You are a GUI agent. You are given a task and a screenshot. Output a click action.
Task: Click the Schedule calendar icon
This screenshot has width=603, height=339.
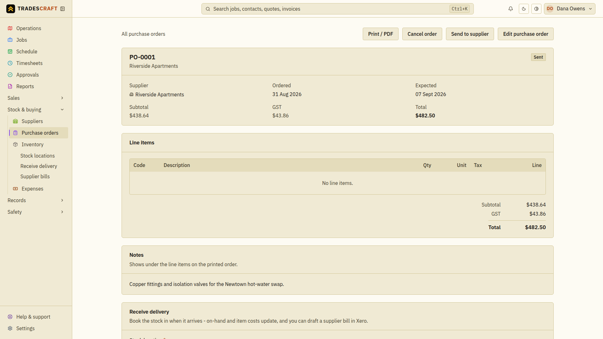click(x=10, y=51)
